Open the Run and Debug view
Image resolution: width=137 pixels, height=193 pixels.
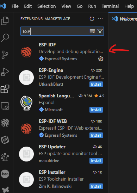(x=5, y=72)
